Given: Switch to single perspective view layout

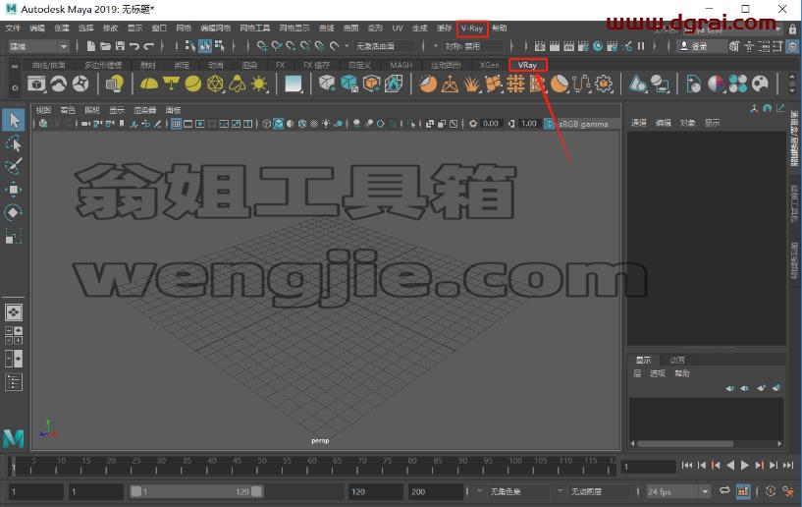Looking at the screenshot, I should (14, 312).
